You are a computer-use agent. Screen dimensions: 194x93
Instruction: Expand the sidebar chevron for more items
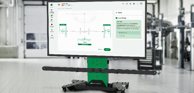pos(52,35)
